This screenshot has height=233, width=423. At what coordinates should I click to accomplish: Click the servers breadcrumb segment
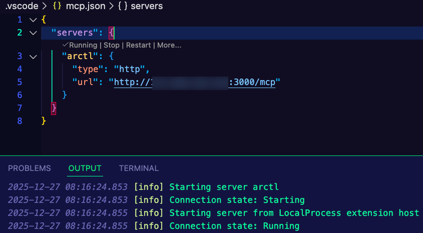pyautogui.click(x=147, y=6)
